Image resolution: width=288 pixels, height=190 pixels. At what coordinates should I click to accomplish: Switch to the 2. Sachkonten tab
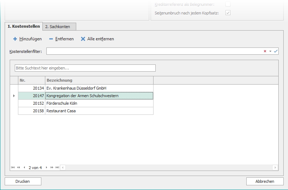[x=59, y=27]
